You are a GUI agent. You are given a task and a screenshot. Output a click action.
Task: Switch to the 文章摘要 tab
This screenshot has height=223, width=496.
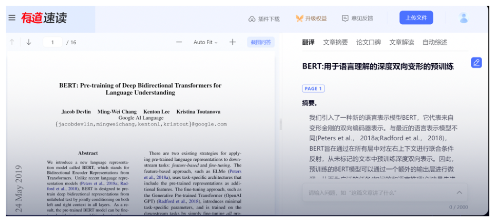(335, 42)
